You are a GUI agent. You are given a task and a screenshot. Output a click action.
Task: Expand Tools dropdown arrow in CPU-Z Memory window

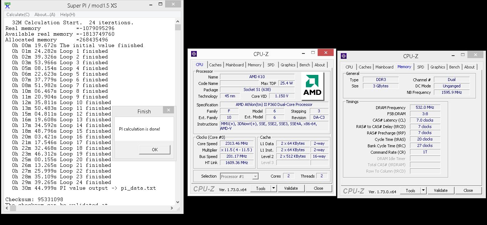tap(424, 190)
